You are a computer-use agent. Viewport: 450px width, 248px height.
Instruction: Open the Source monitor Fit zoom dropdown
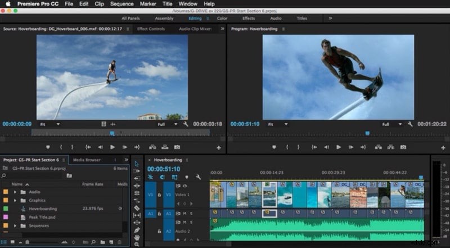[x=49, y=124]
